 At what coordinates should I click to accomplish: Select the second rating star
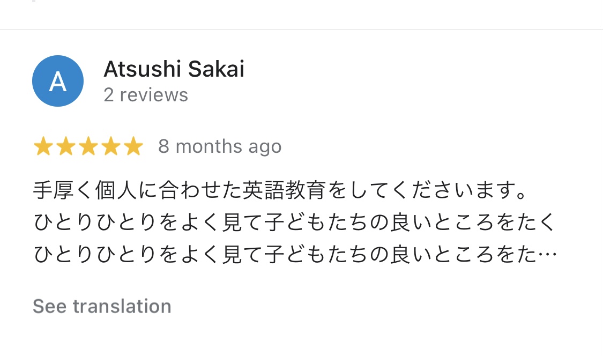tap(65, 146)
